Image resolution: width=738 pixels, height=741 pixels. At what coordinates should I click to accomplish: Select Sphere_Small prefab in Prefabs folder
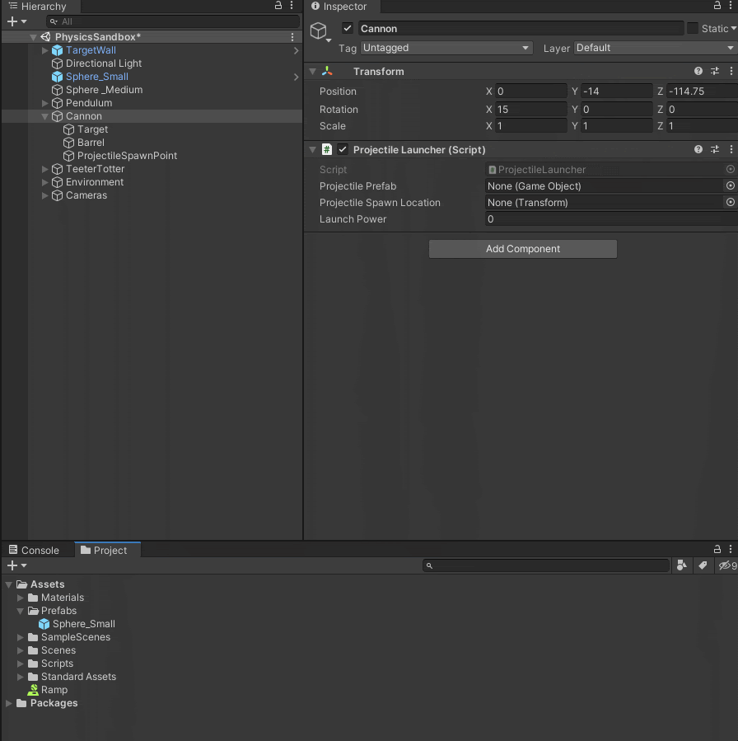click(x=83, y=624)
